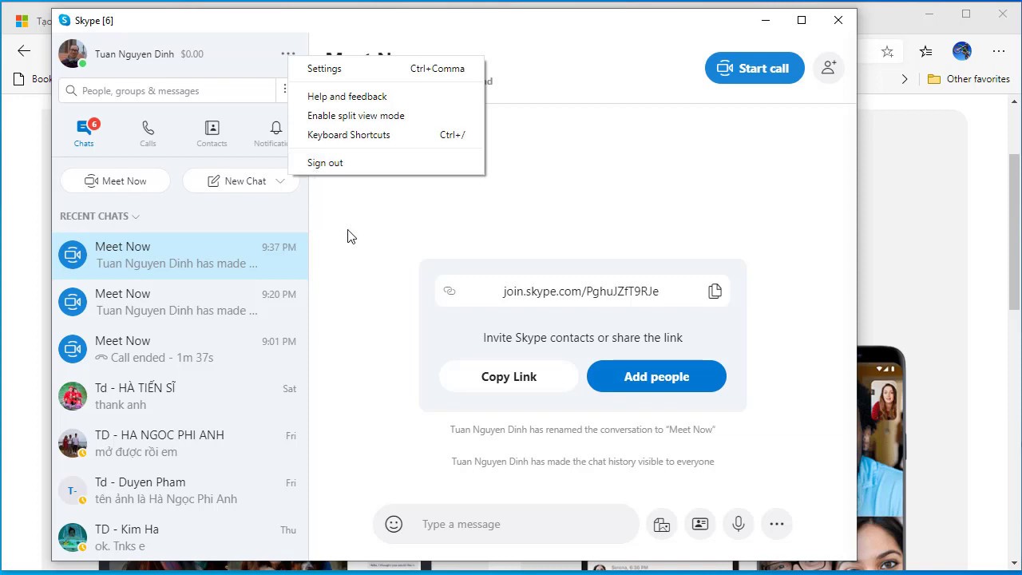Screen dimensions: 1022x575
Task: Open the message bar more options ellipsis
Action: [x=777, y=525]
